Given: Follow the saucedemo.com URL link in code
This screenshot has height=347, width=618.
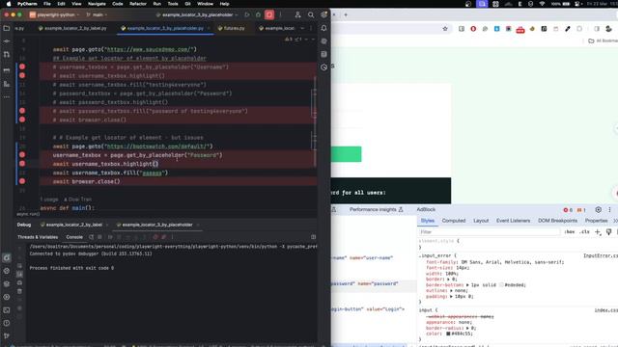Looking at the screenshot, I should tap(150, 49).
